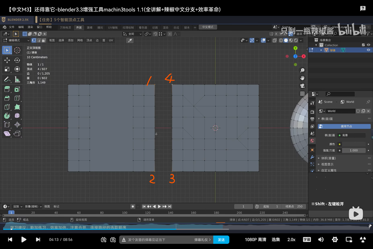This screenshot has height=249, width=373.
Task: Activate the Shrink/Fatten tool
Action: click(x=17, y=125)
